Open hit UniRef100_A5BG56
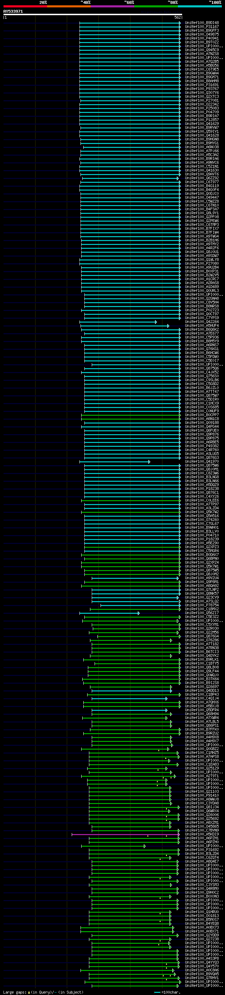Viewport: 225px width, 995px height. (x=202, y=66)
